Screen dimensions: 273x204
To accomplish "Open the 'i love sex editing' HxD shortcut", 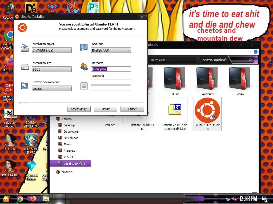I will 10,118.
